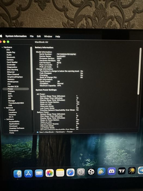The width and height of the screenshot is (143, 191).
Task: Select Locations under Network
Action: click(13, 112)
